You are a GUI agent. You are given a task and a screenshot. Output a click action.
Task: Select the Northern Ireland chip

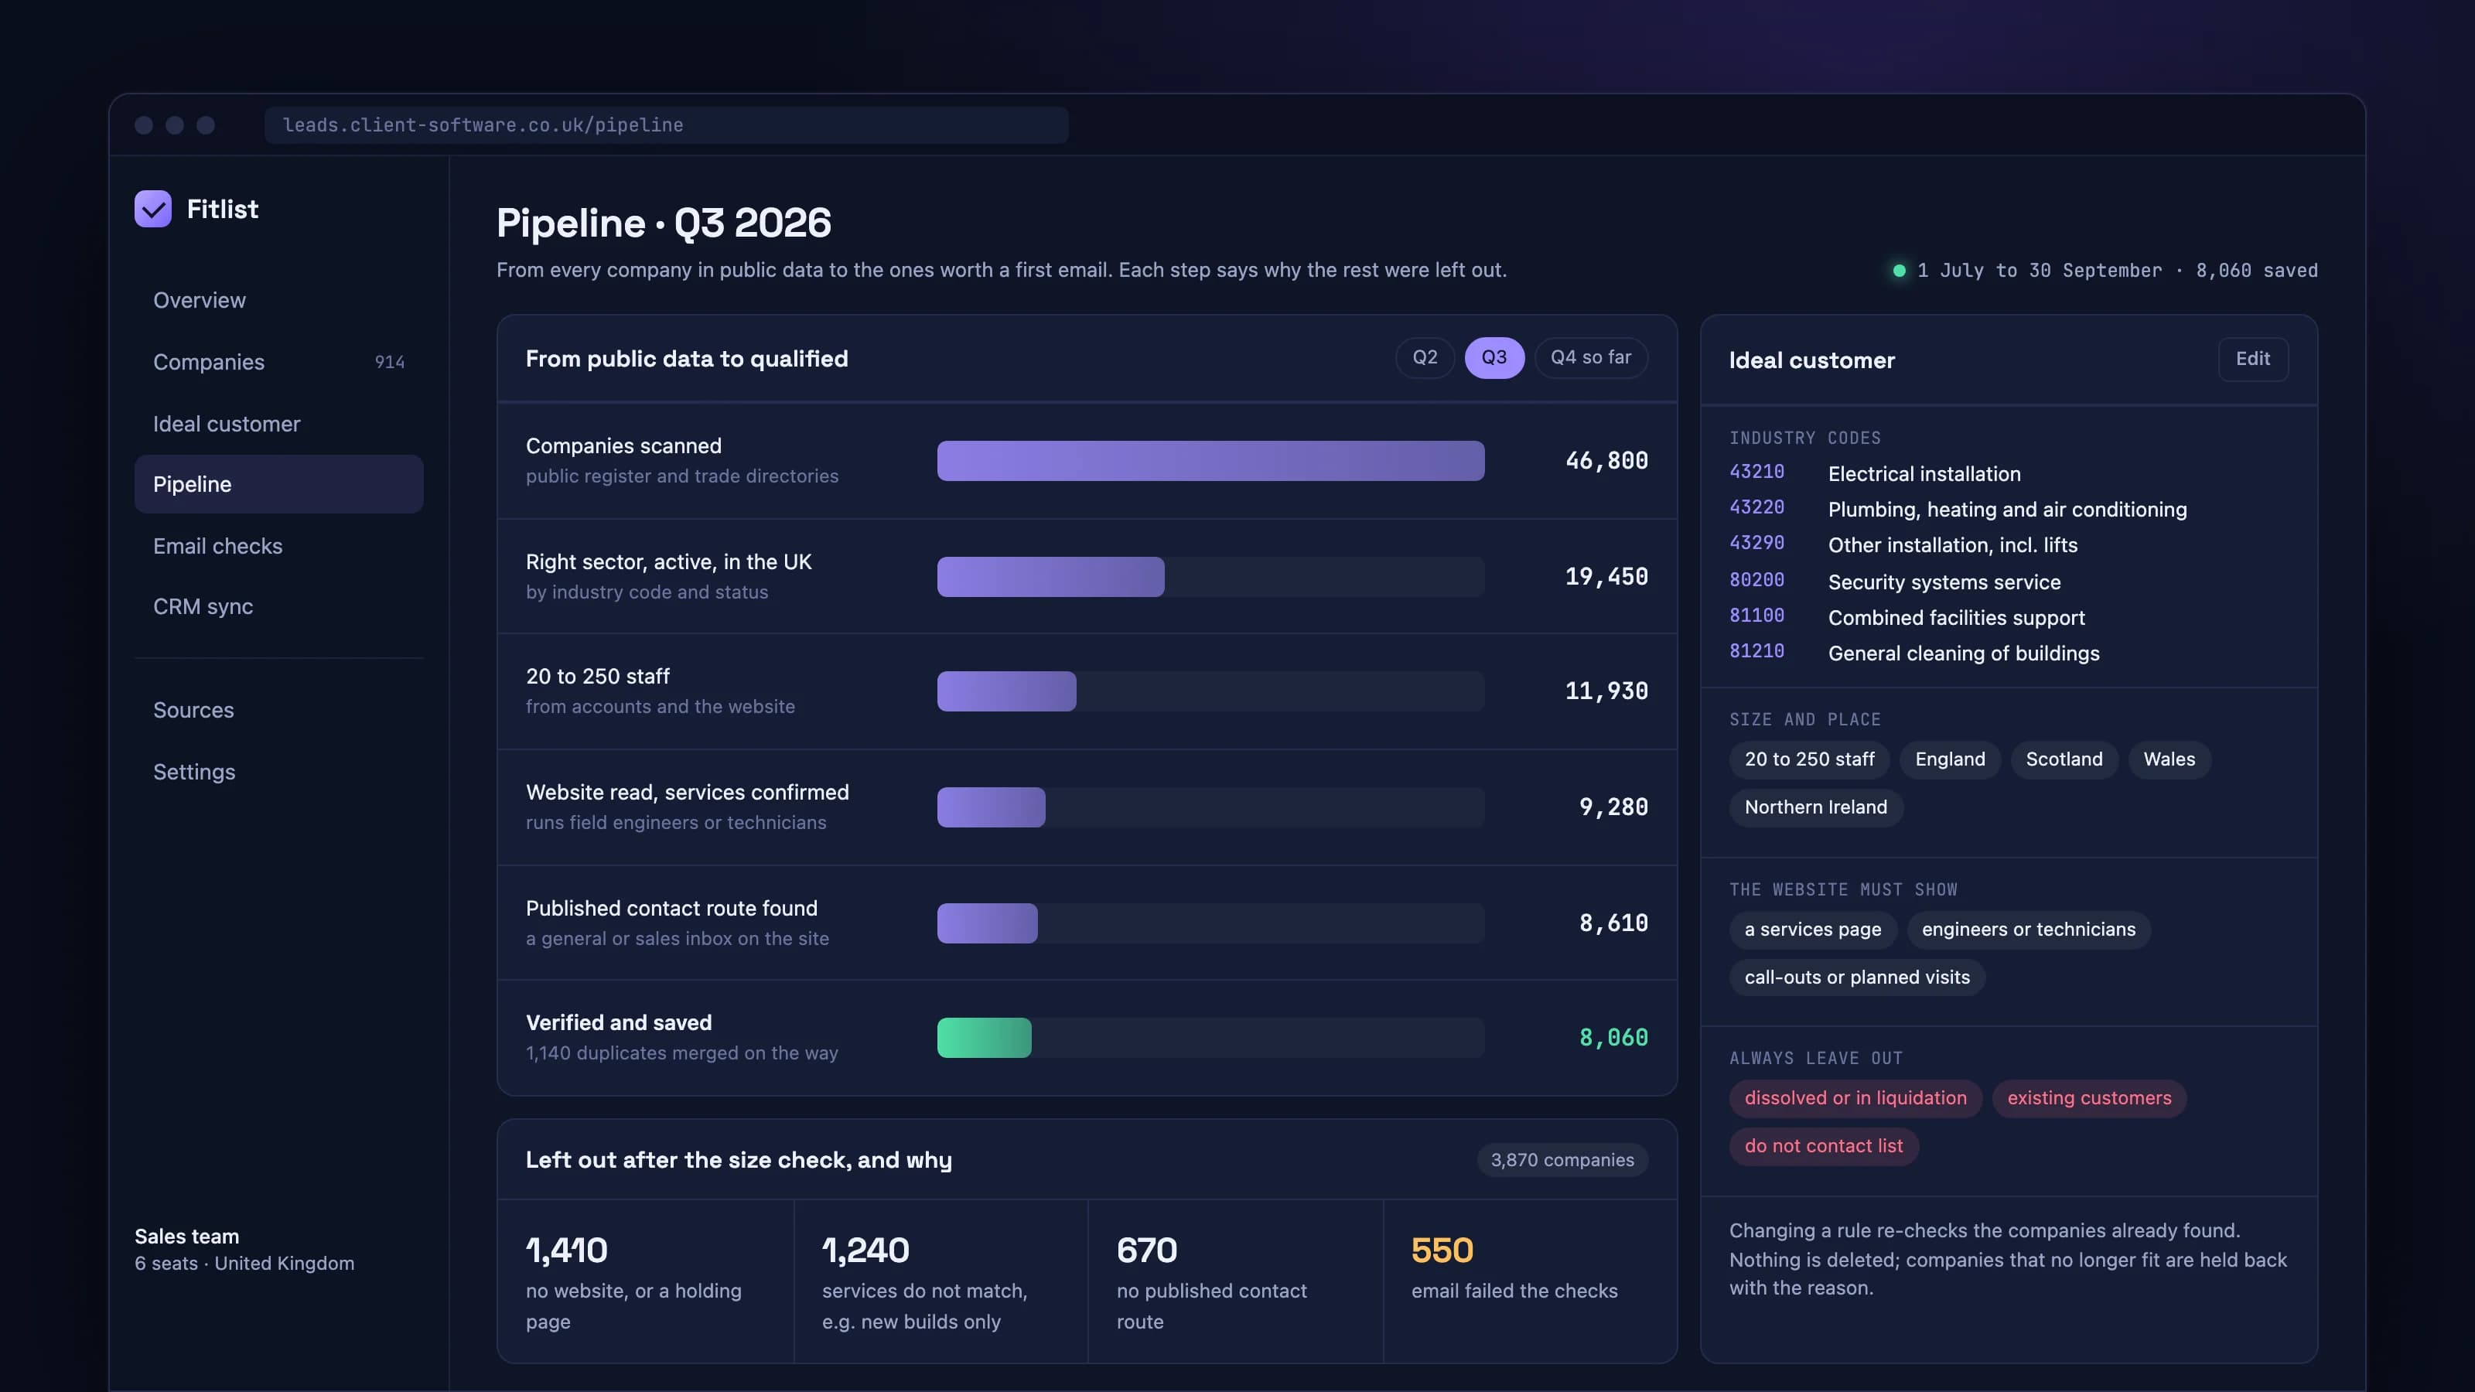pos(1816,807)
